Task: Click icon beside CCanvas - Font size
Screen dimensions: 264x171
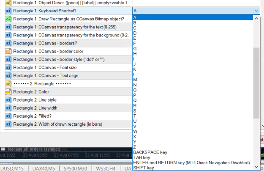Action: pos(8,67)
